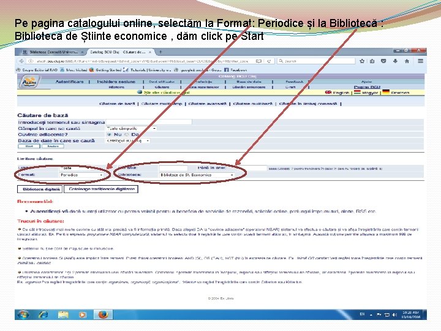Click the Închidere sesiune menu link

[116, 82]
